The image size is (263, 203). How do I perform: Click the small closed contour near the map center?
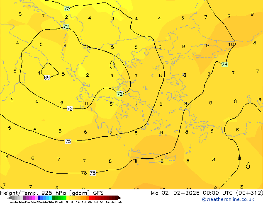[112, 65]
